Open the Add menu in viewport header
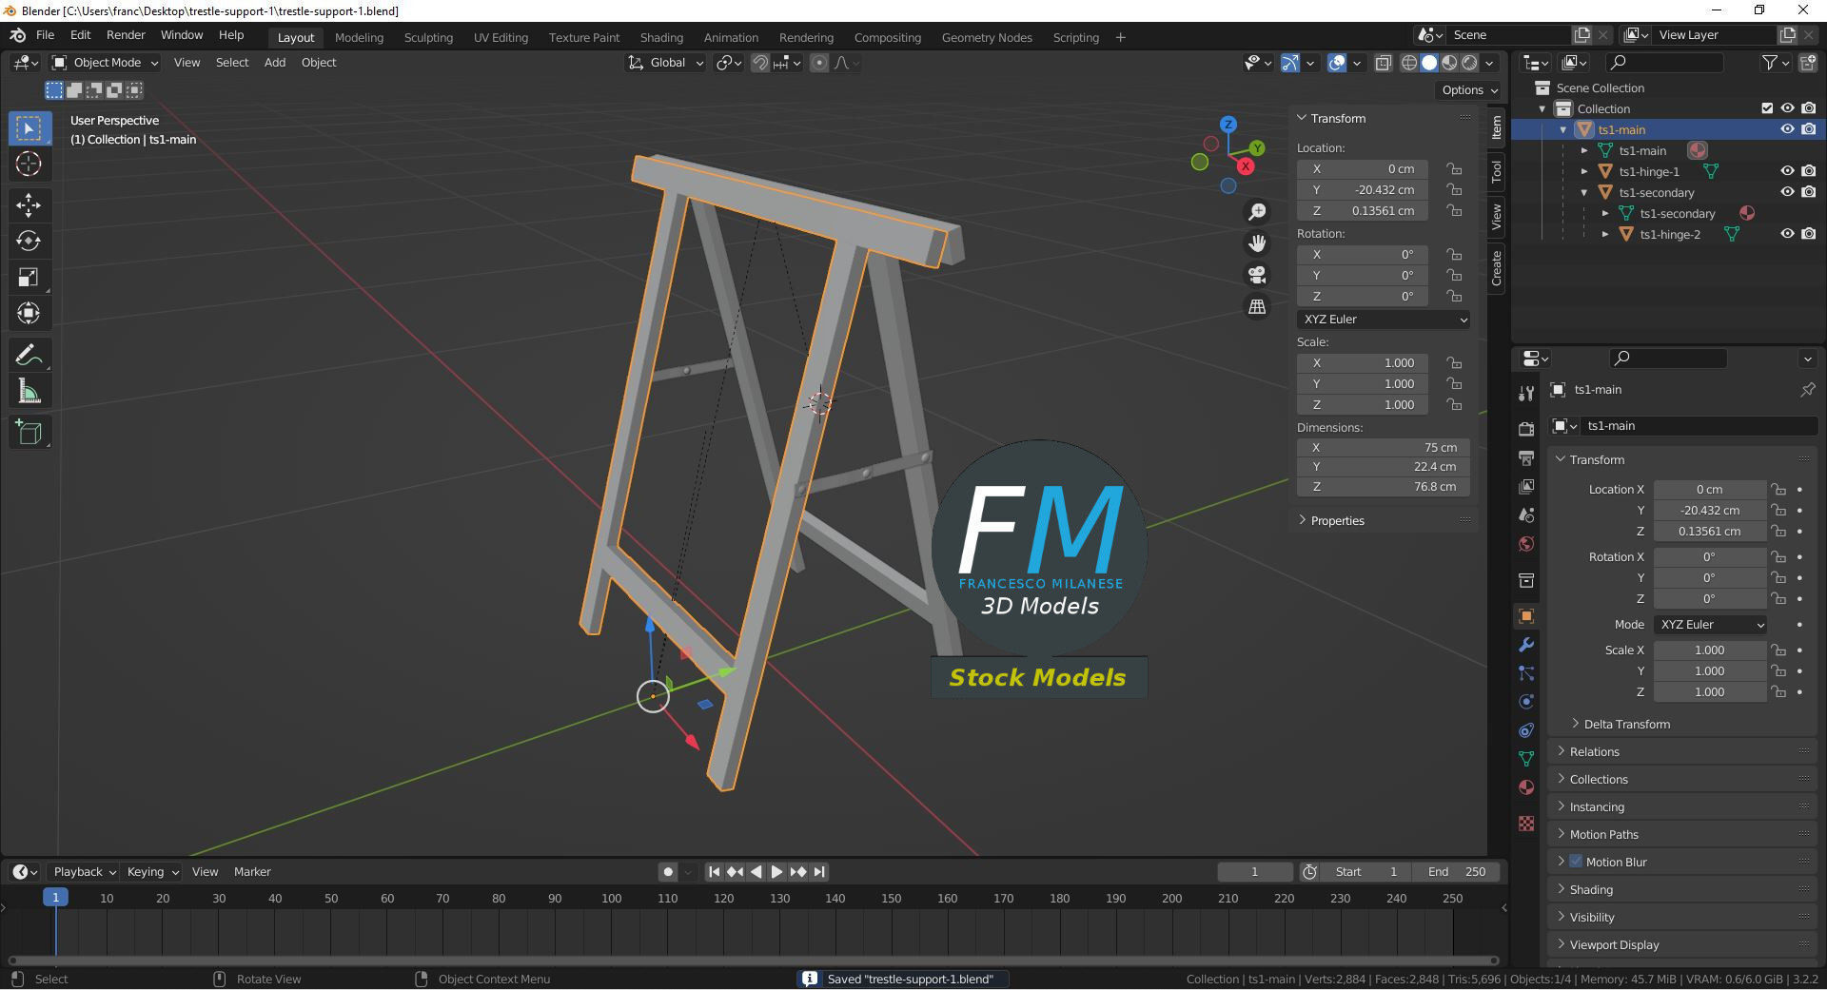 click(x=275, y=63)
